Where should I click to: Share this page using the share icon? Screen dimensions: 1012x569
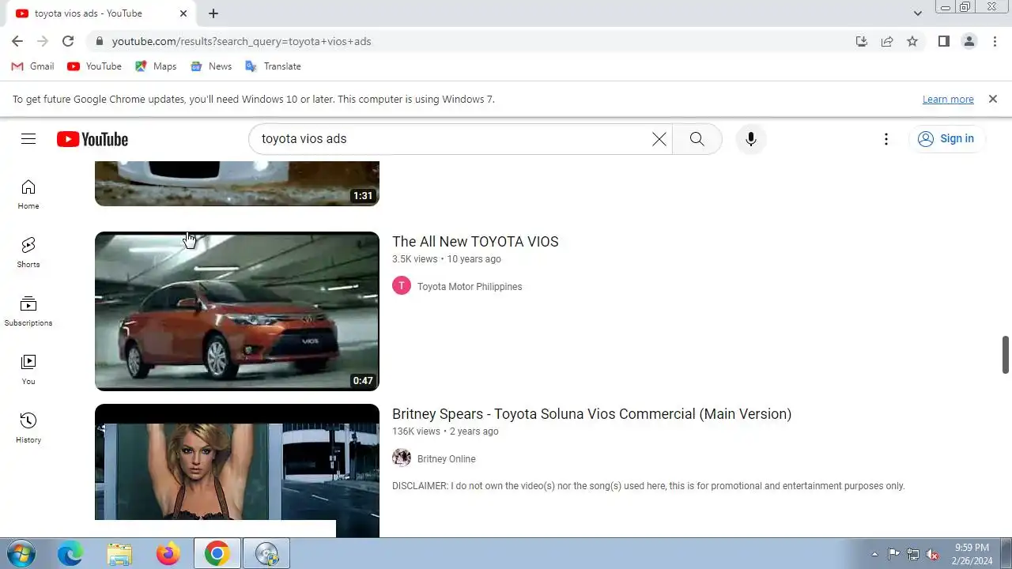[x=887, y=41]
